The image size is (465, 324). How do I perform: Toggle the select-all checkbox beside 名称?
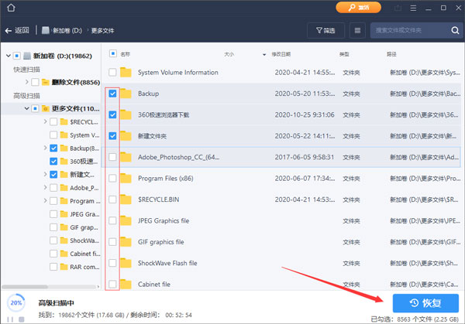click(113, 55)
